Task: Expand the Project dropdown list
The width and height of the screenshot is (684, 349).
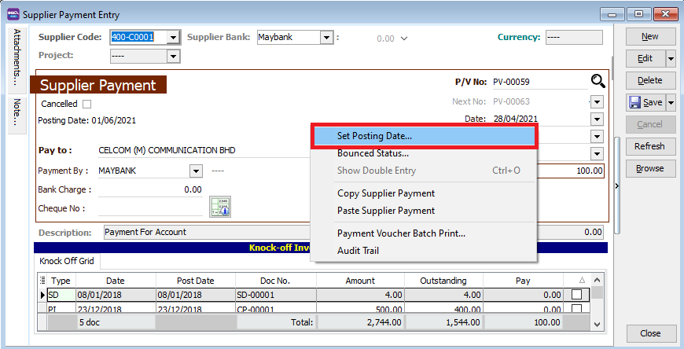Action: [173, 56]
